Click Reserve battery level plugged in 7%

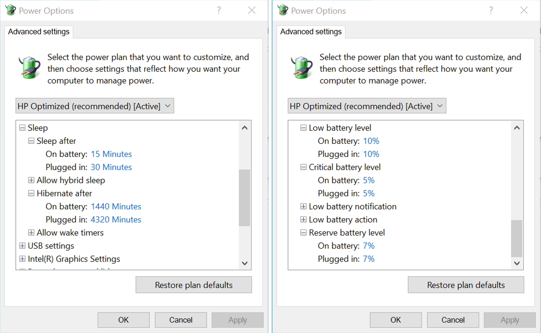[369, 259]
